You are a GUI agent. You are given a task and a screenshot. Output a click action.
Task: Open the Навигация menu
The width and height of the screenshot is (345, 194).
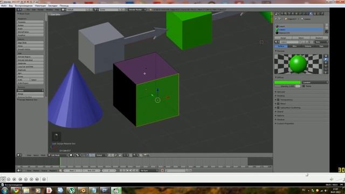(x=40, y=6)
